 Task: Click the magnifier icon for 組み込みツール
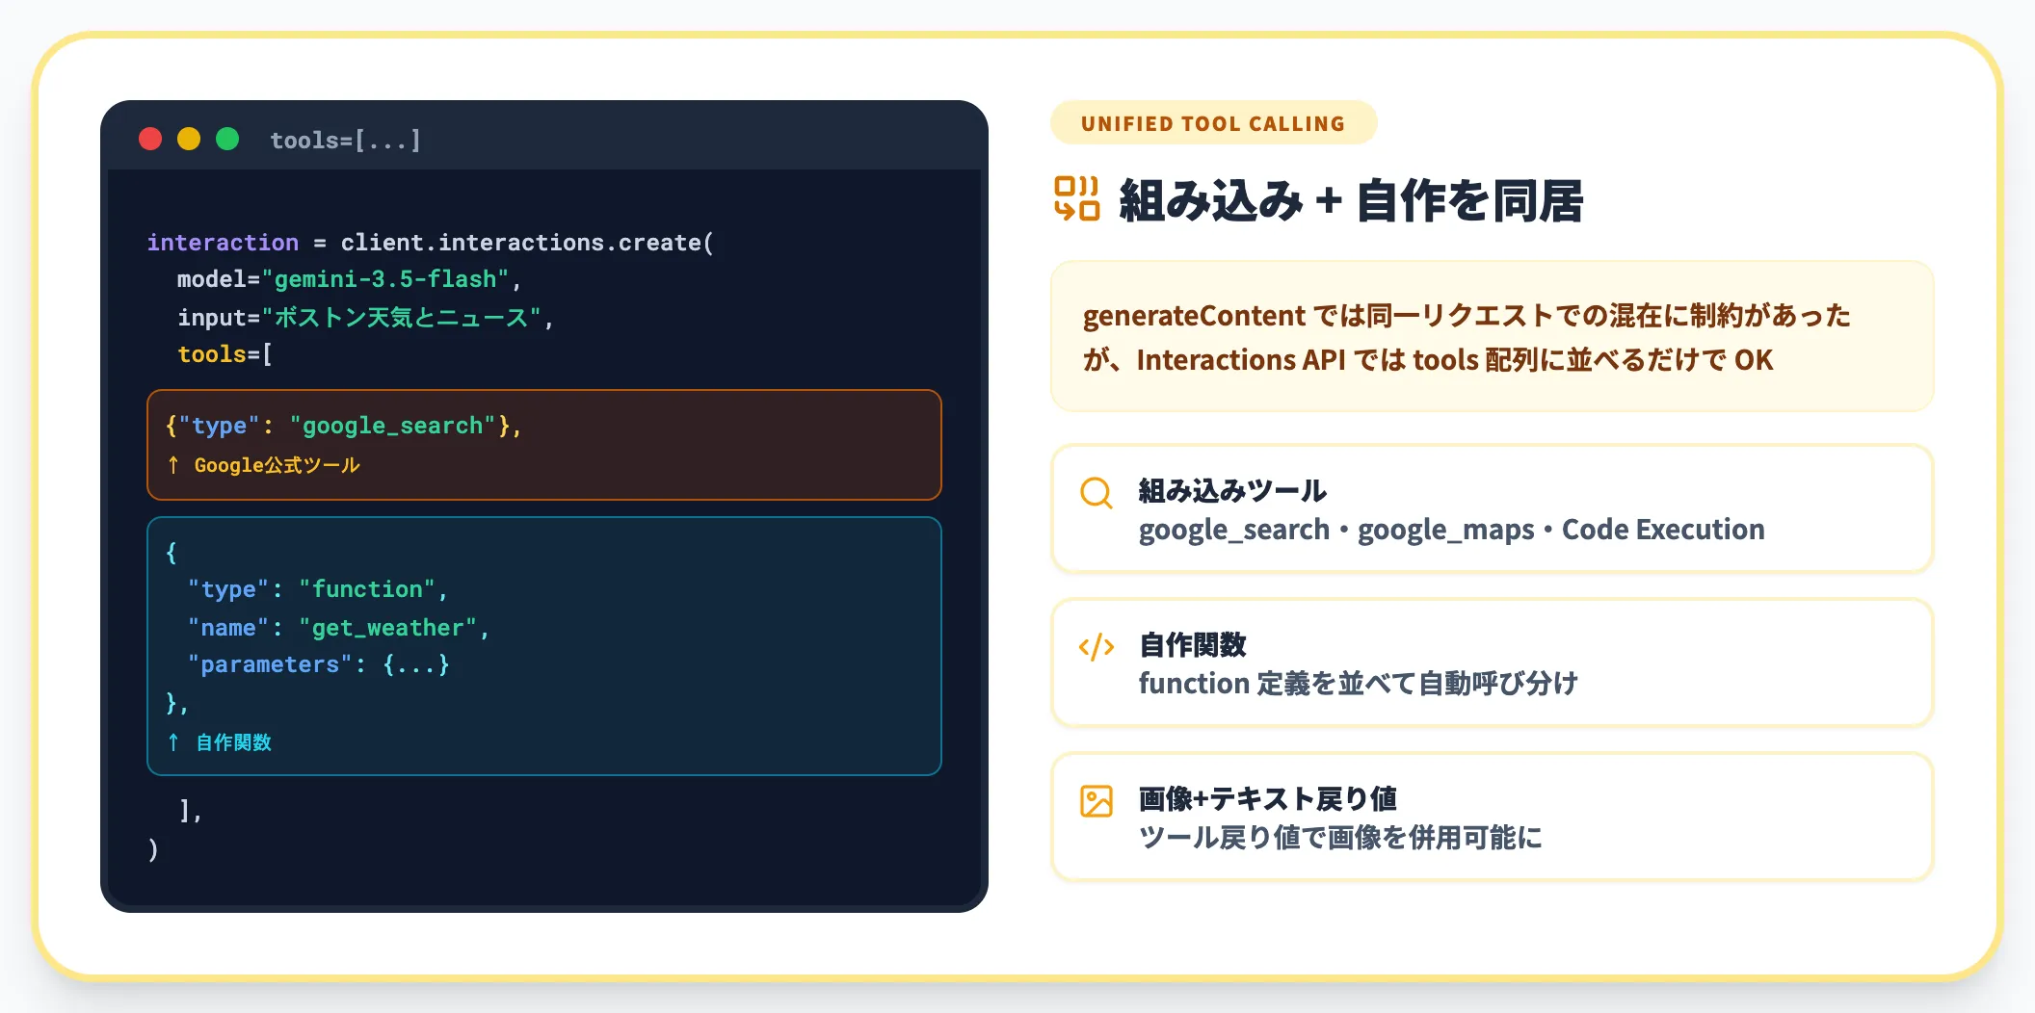point(1097,493)
